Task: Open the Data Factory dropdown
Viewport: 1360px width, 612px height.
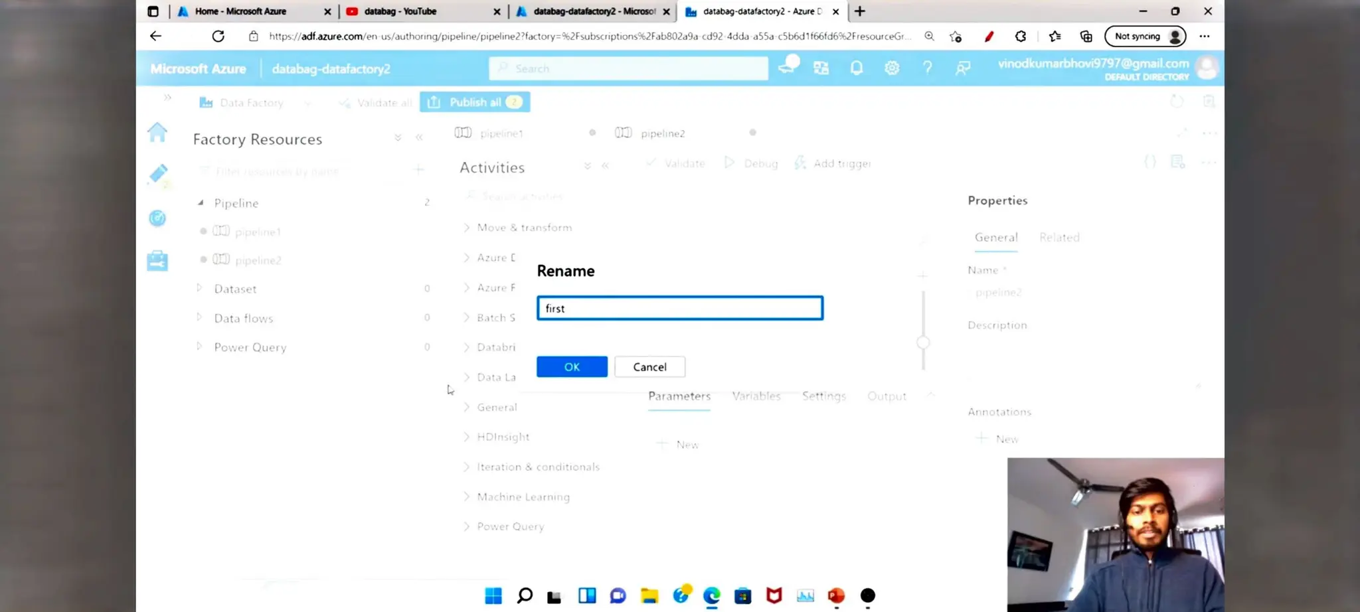Action: tap(255, 103)
